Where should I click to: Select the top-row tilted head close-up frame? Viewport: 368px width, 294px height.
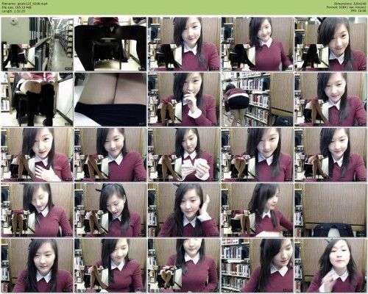pyautogui.click(x=330, y=44)
